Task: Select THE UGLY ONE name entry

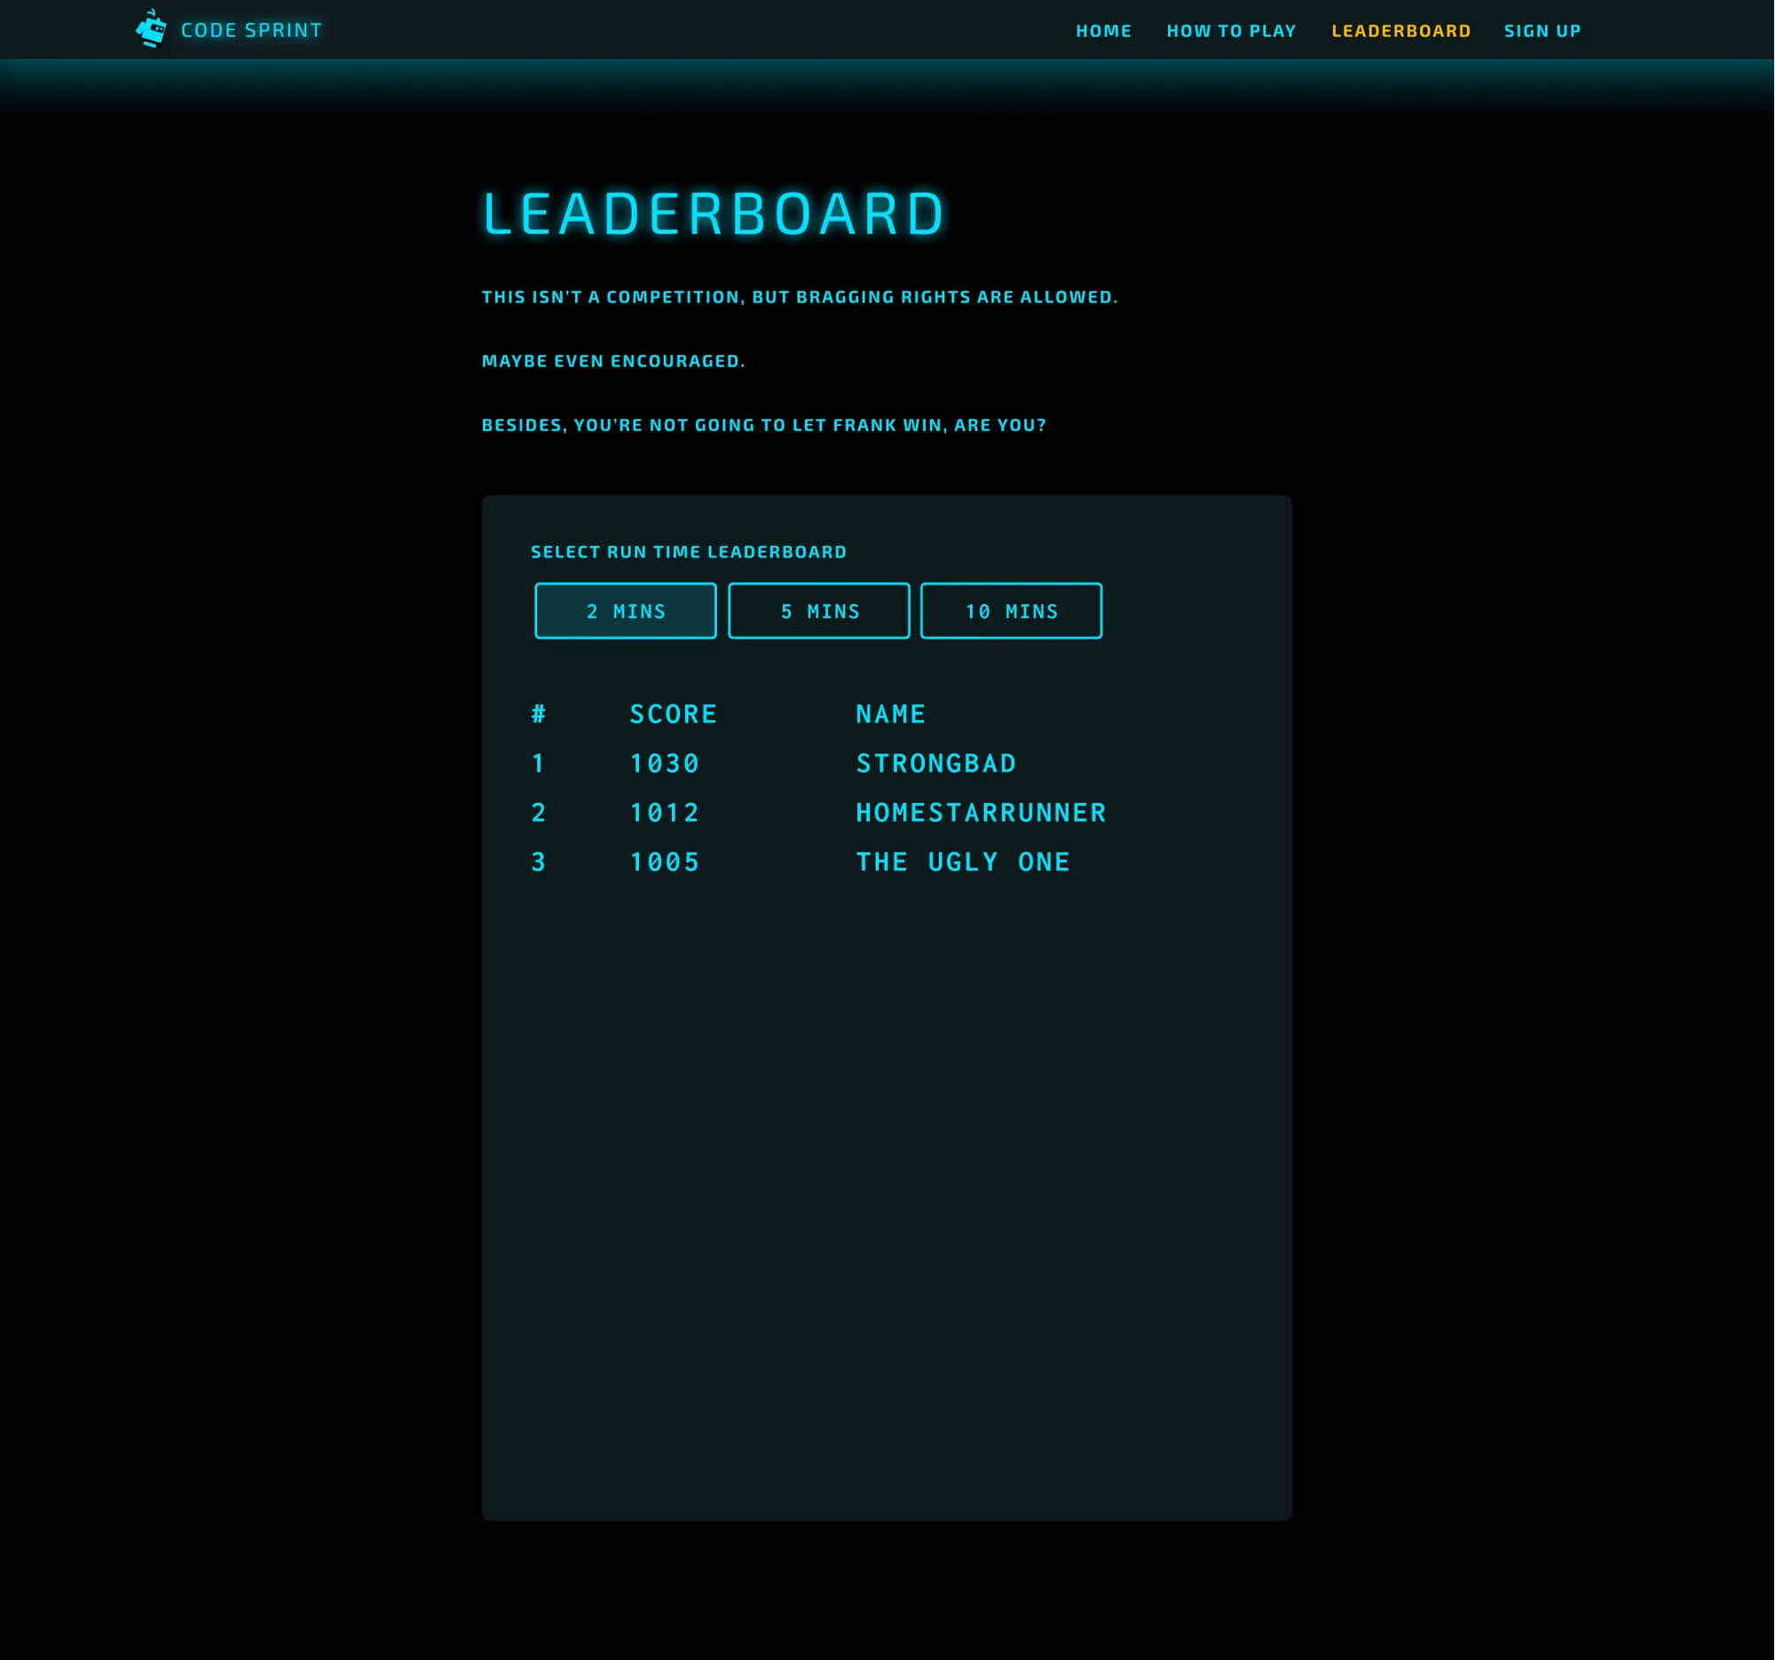Action: point(963,861)
